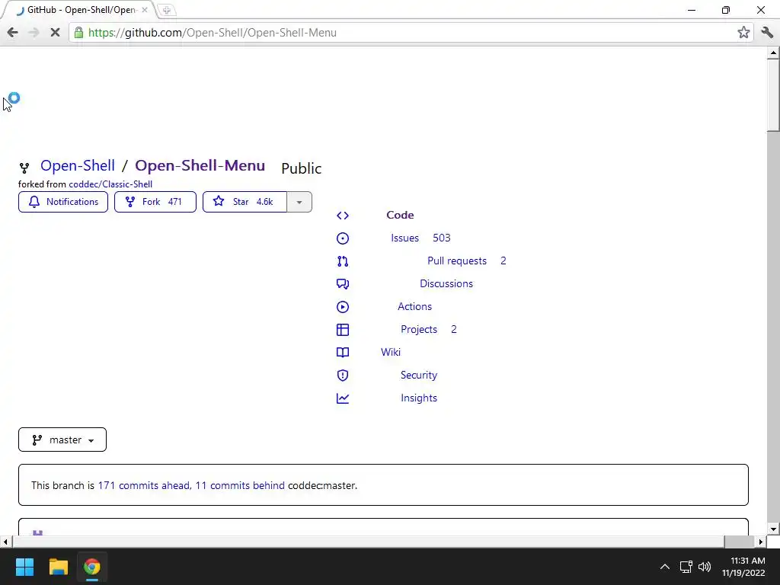Screen dimensions: 780x585
Task: Show hidden system tray icons chevron
Action: [x=664, y=567]
